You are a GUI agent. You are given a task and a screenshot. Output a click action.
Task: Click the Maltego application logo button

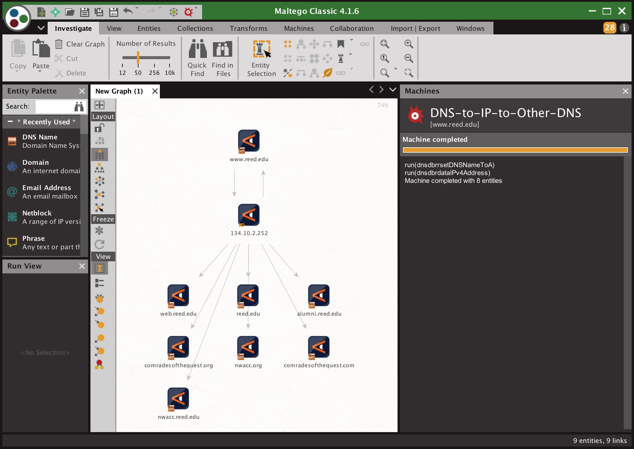tap(18, 18)
